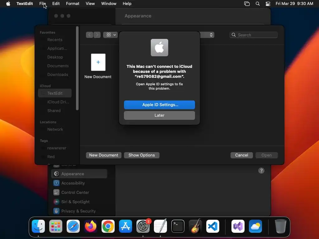
Task: Open Firefox from the Dock
Action: [91, 226]
